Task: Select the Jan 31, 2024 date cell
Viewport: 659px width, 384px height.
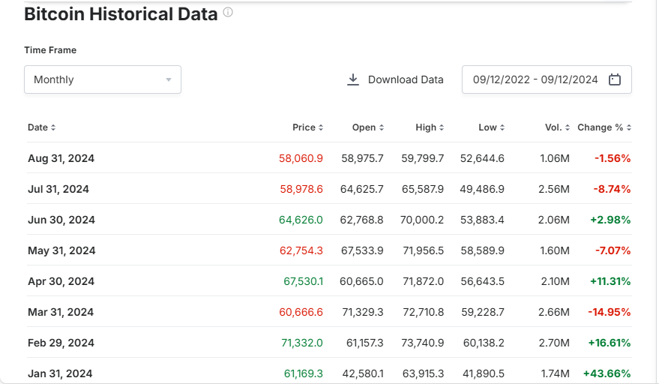Action: click(x=60, y=373)
